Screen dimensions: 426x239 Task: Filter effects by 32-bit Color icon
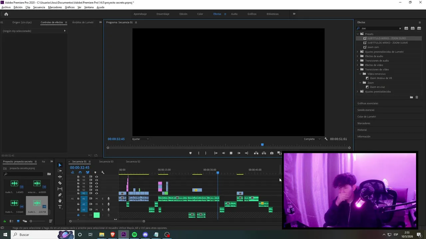click(x=413, y=28)
